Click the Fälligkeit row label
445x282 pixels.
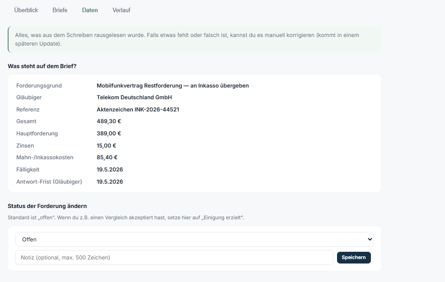[x=28, y=170]
